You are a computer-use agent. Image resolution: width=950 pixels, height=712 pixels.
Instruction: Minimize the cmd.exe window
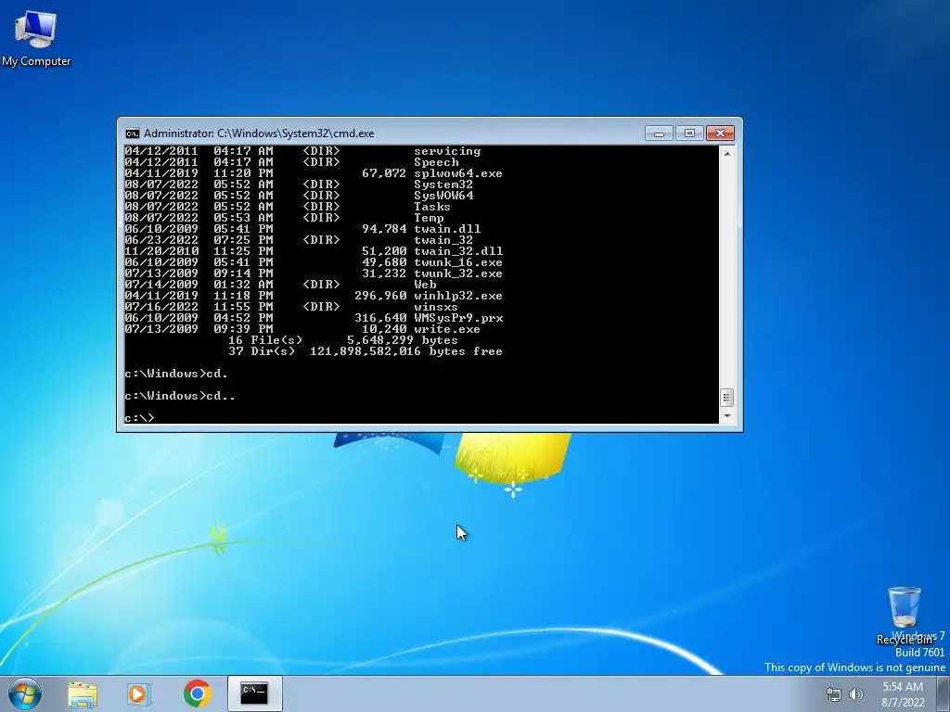(659, 133)
